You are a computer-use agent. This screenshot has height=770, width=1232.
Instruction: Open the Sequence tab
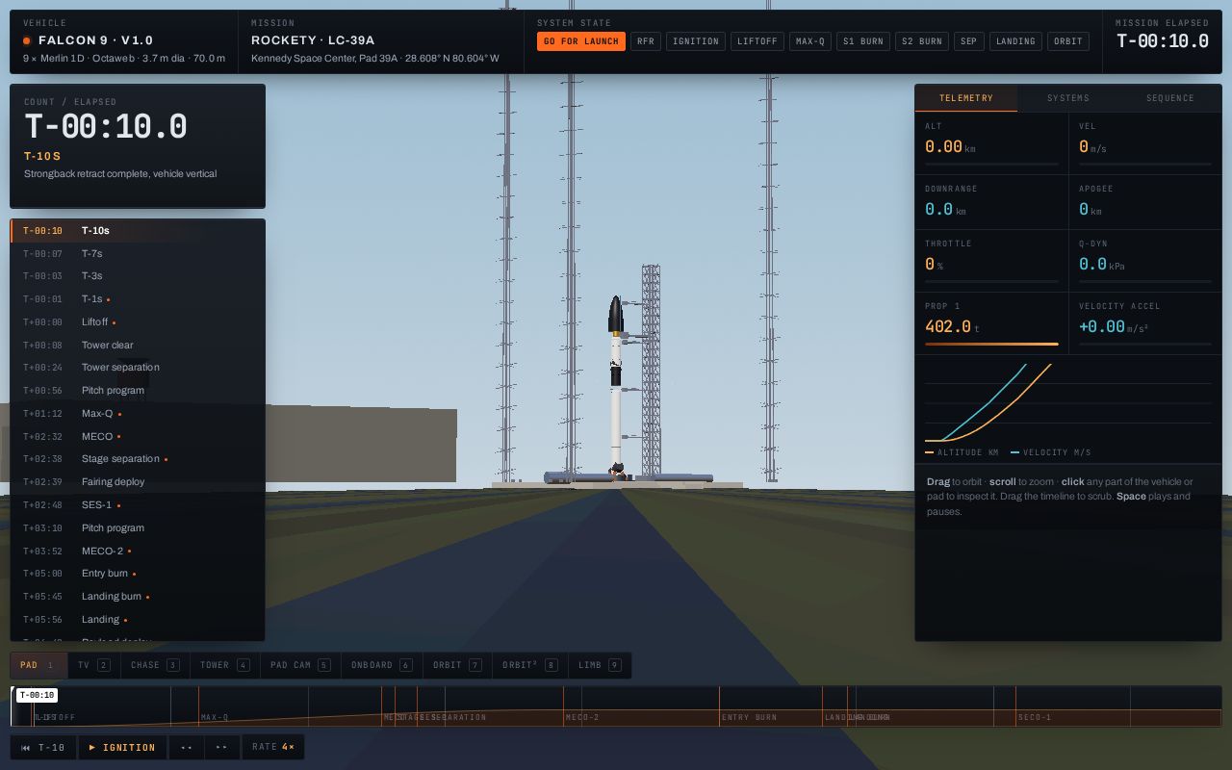1170,98
